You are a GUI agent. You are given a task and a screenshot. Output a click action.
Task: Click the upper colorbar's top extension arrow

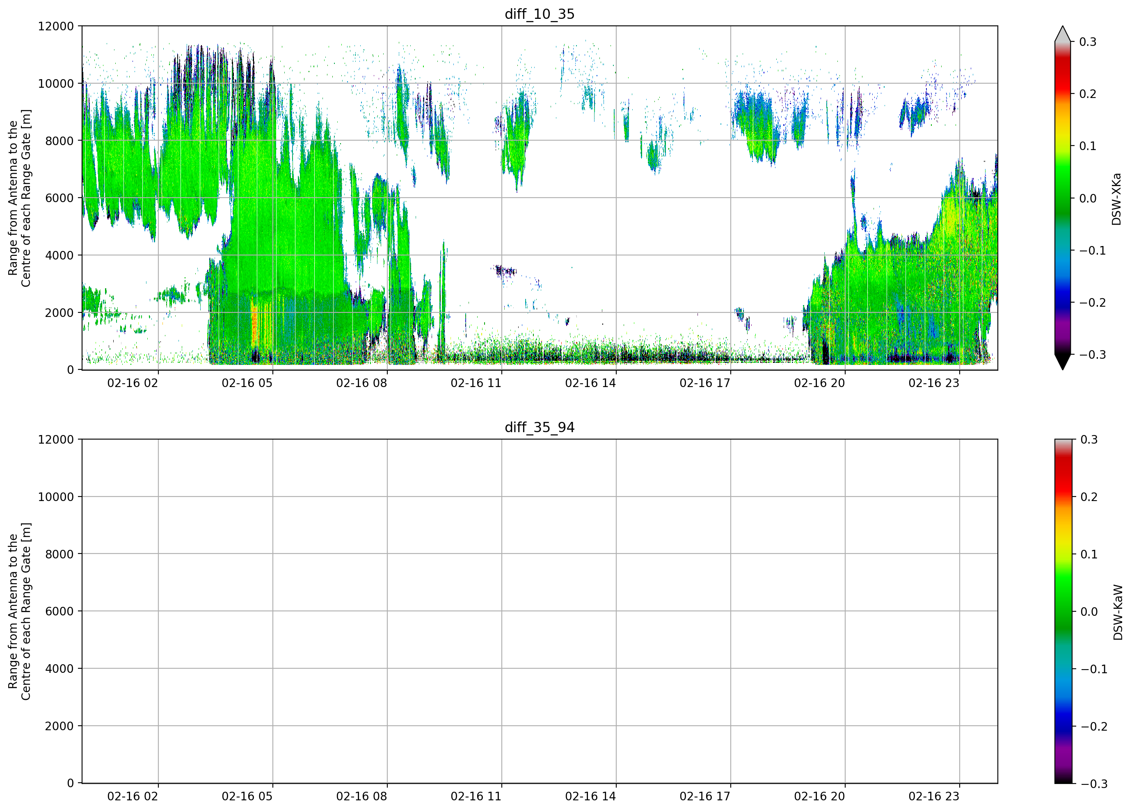[1063, 34]
